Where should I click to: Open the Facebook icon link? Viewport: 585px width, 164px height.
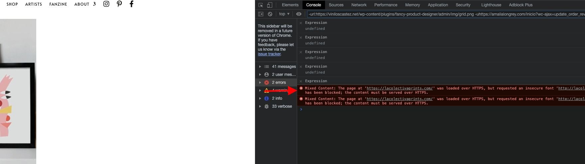[132, 4]
